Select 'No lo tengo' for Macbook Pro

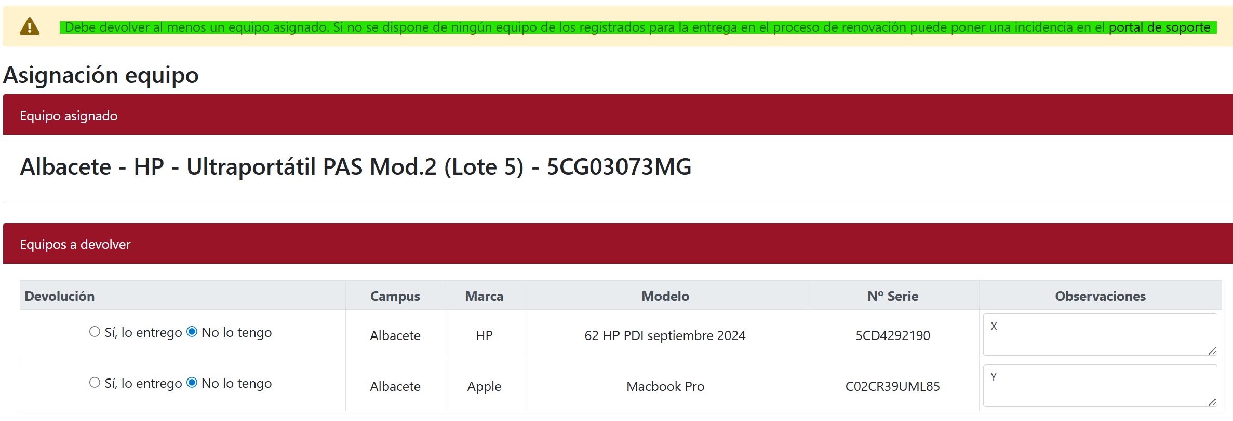click(x=192, y=383)
